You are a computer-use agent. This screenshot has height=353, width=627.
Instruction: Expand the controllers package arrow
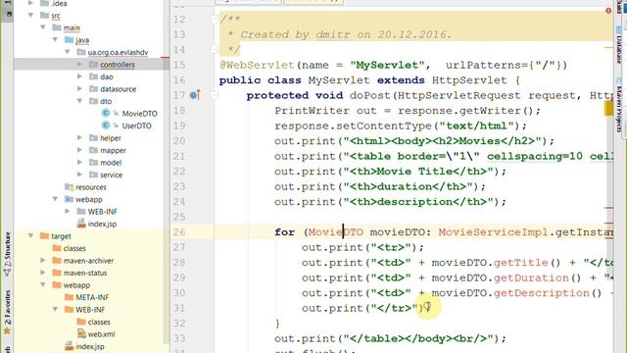coord(79,64)
